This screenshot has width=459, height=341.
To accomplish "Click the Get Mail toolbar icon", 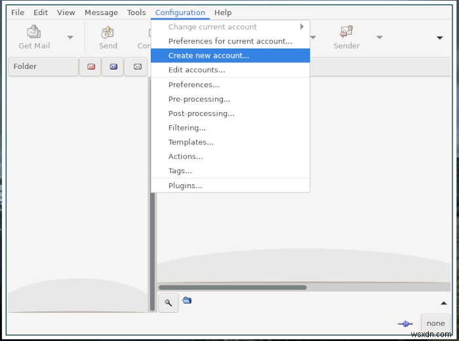I will (34, 32).
